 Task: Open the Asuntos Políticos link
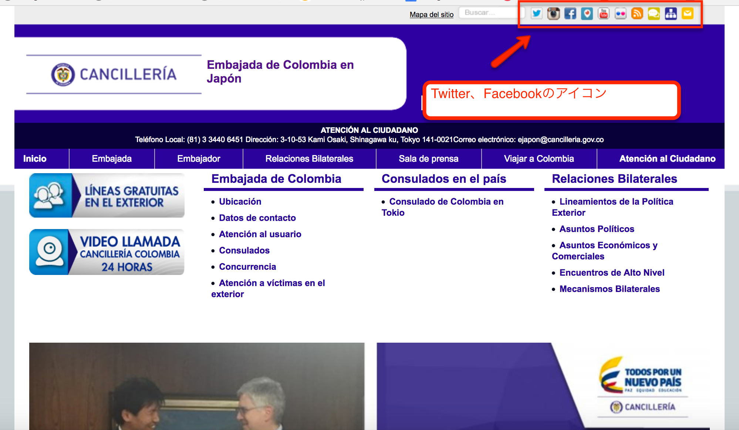pyautogui.click(x=597, y=229)
